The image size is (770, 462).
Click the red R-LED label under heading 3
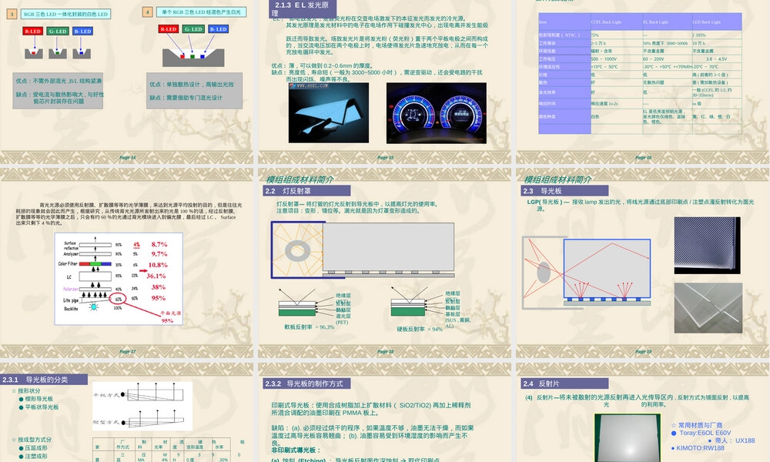(x=33, y=31)
